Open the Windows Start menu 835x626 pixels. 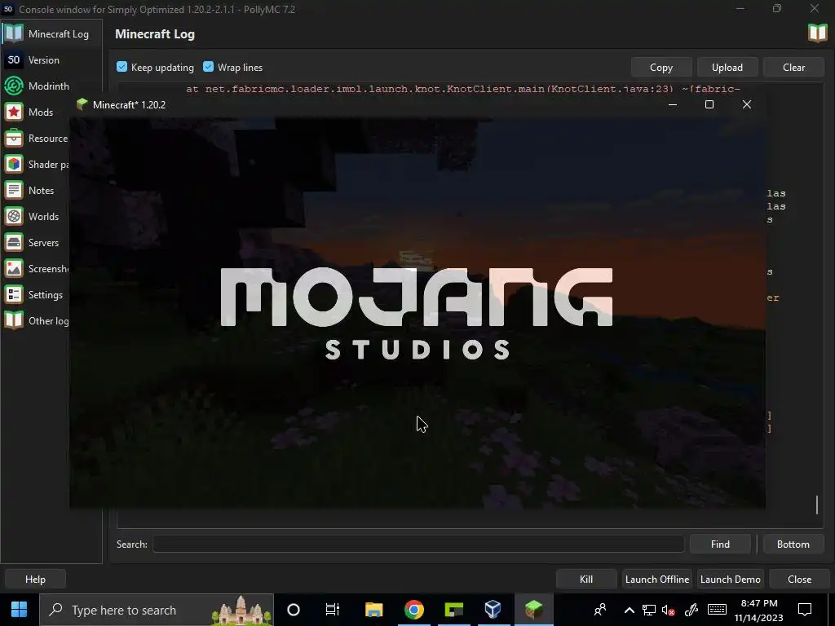pyautogui.click(x=20, y=610)
